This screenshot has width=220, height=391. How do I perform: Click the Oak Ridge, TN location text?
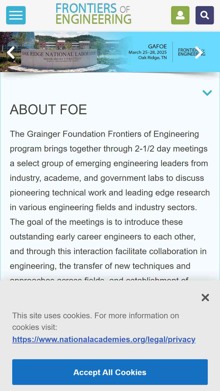tap(152, 58)
